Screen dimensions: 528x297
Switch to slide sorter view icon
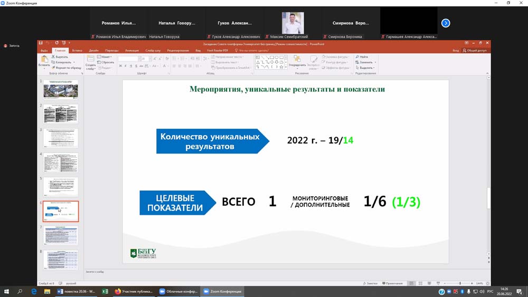[420, 283]
